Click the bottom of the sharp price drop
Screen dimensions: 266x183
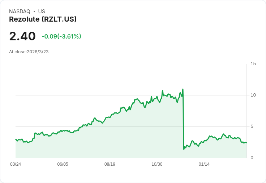pyautogui.click(x=184, y=149)
